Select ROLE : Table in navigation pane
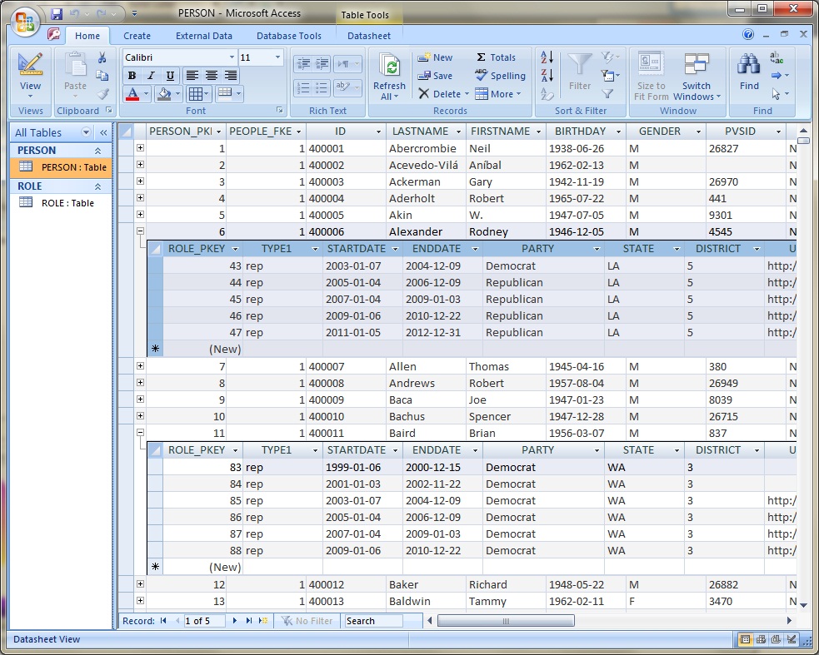The width and height of the screenshot is (819, 655). 61,203
